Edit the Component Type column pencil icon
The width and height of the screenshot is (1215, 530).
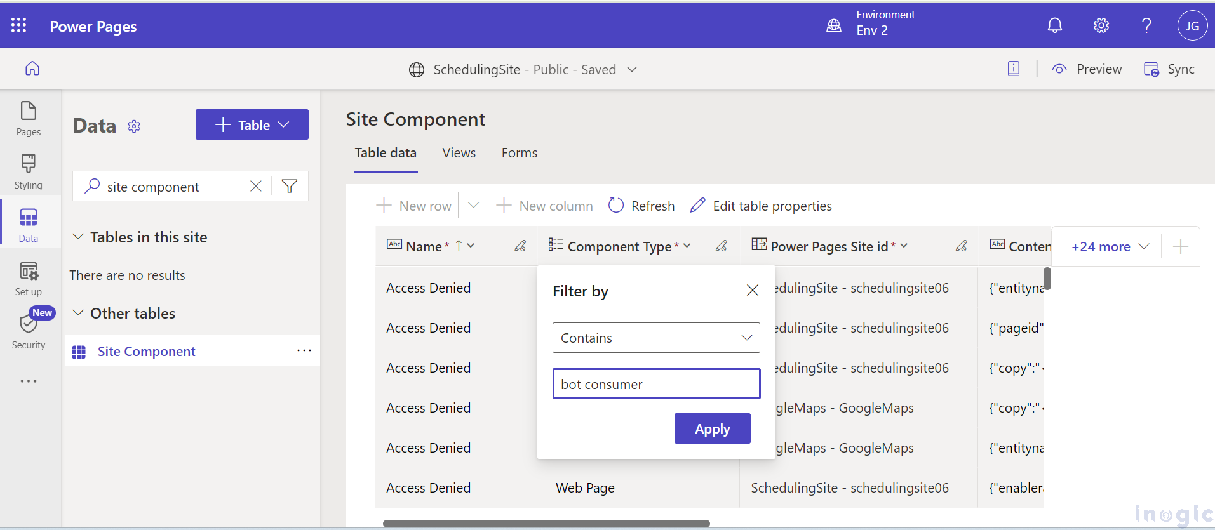coord(722,246)
